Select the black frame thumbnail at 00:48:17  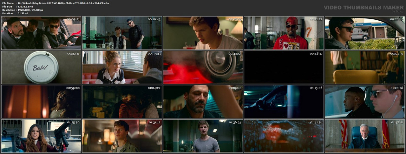[284, 67]
